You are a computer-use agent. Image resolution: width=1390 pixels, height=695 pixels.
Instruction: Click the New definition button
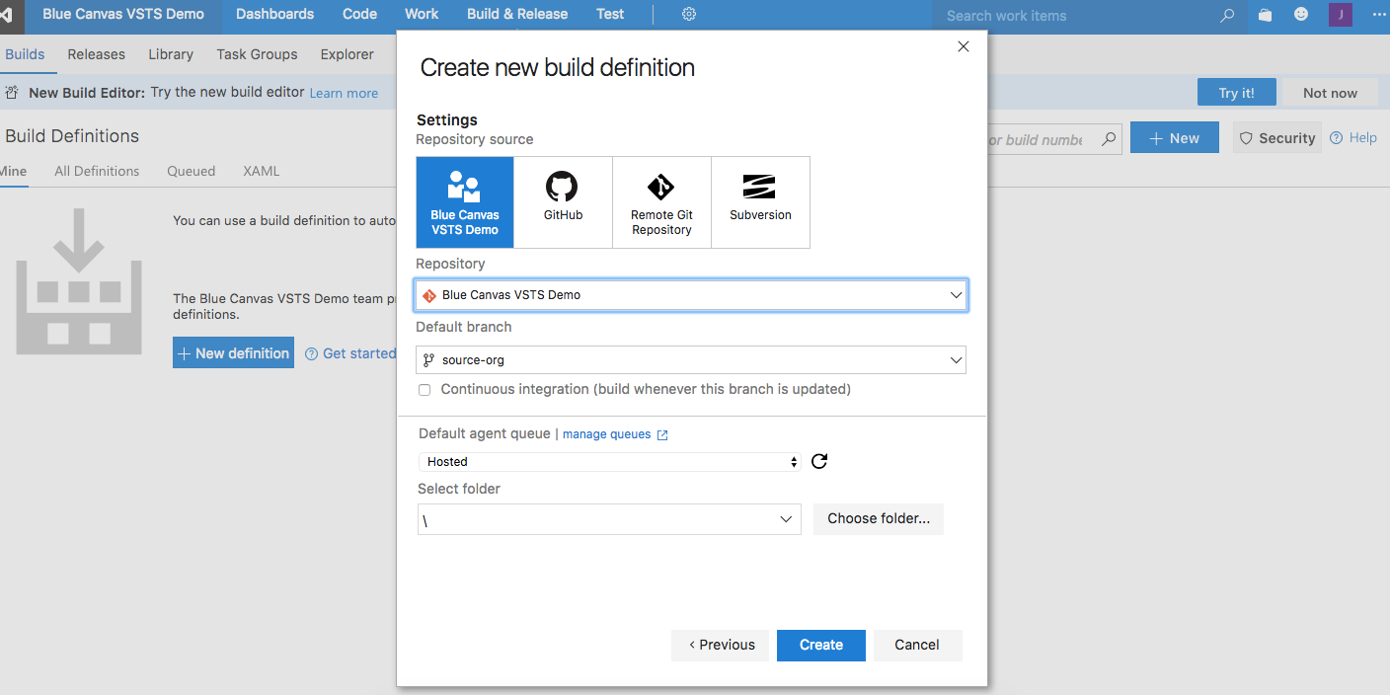[x=233, y=353]
